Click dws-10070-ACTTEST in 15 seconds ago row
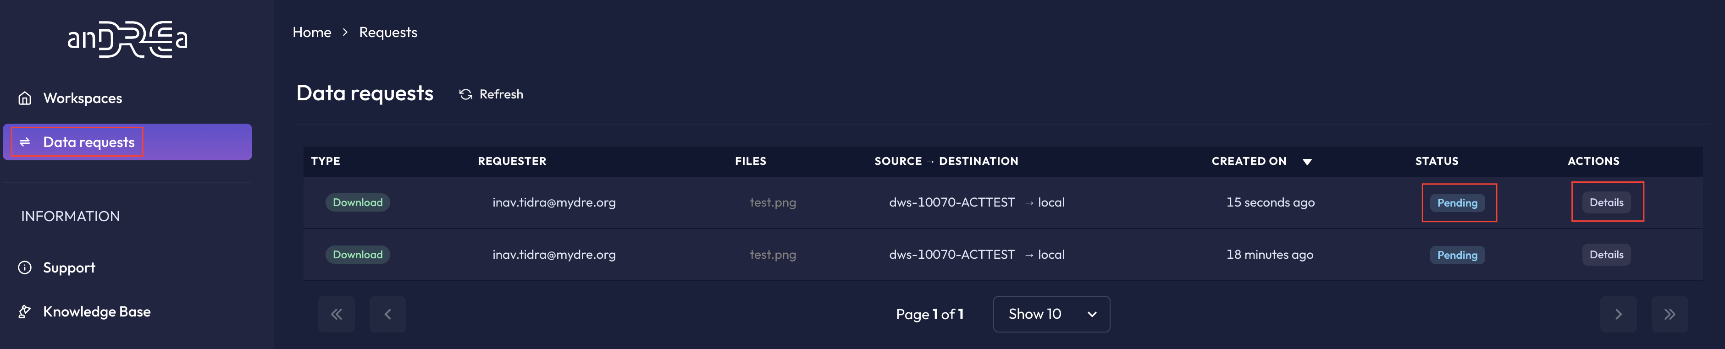The height and width of the screenshot is (349, 1725). point(951,202)
